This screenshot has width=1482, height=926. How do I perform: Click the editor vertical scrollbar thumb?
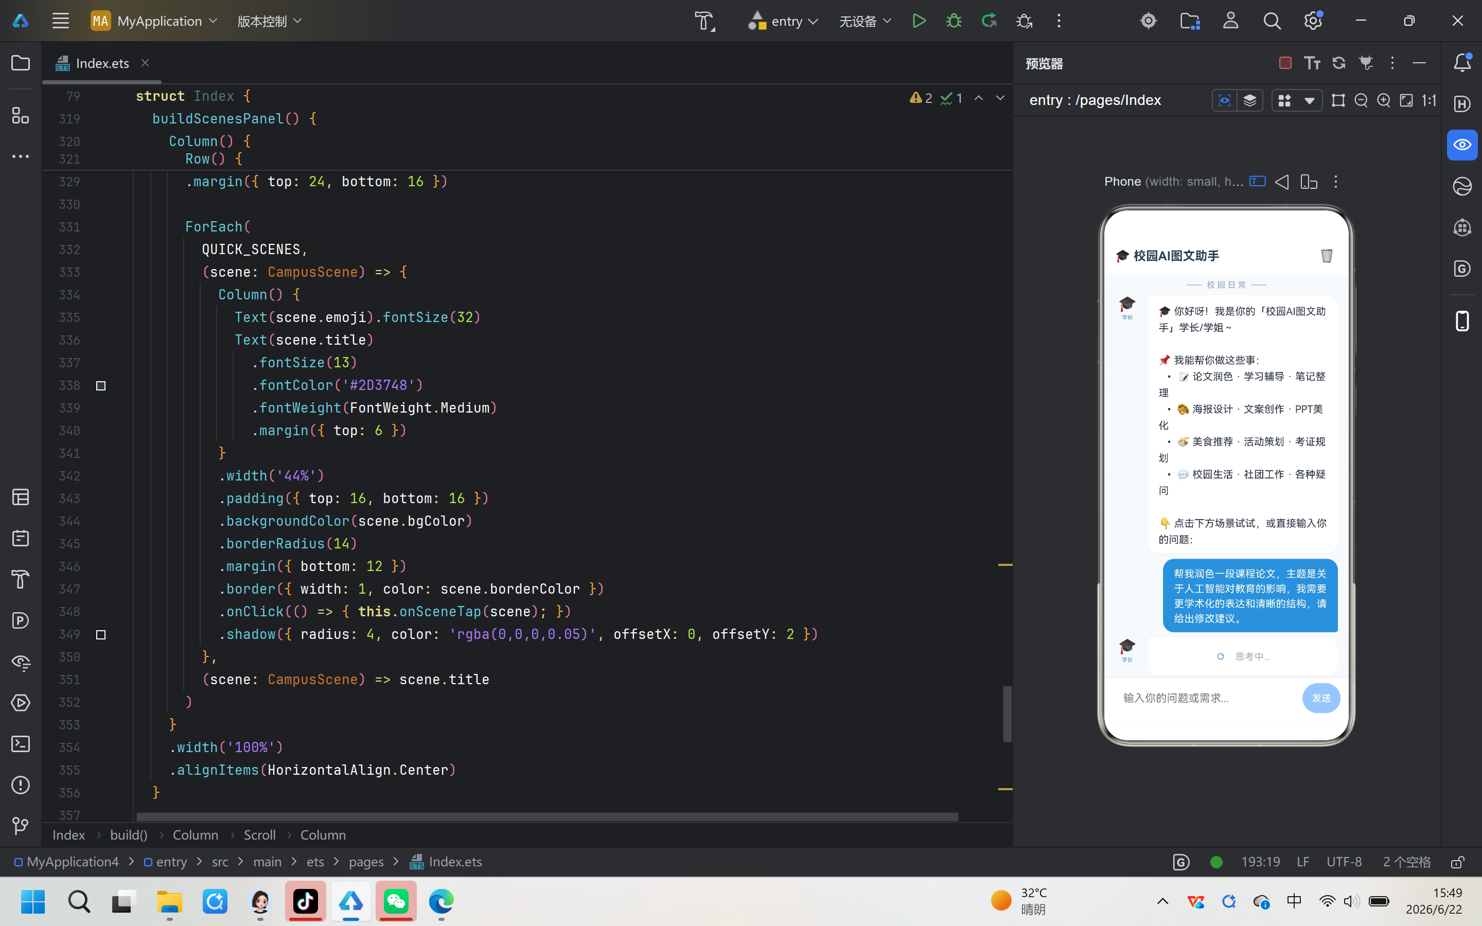click(x=1007, y=714)
